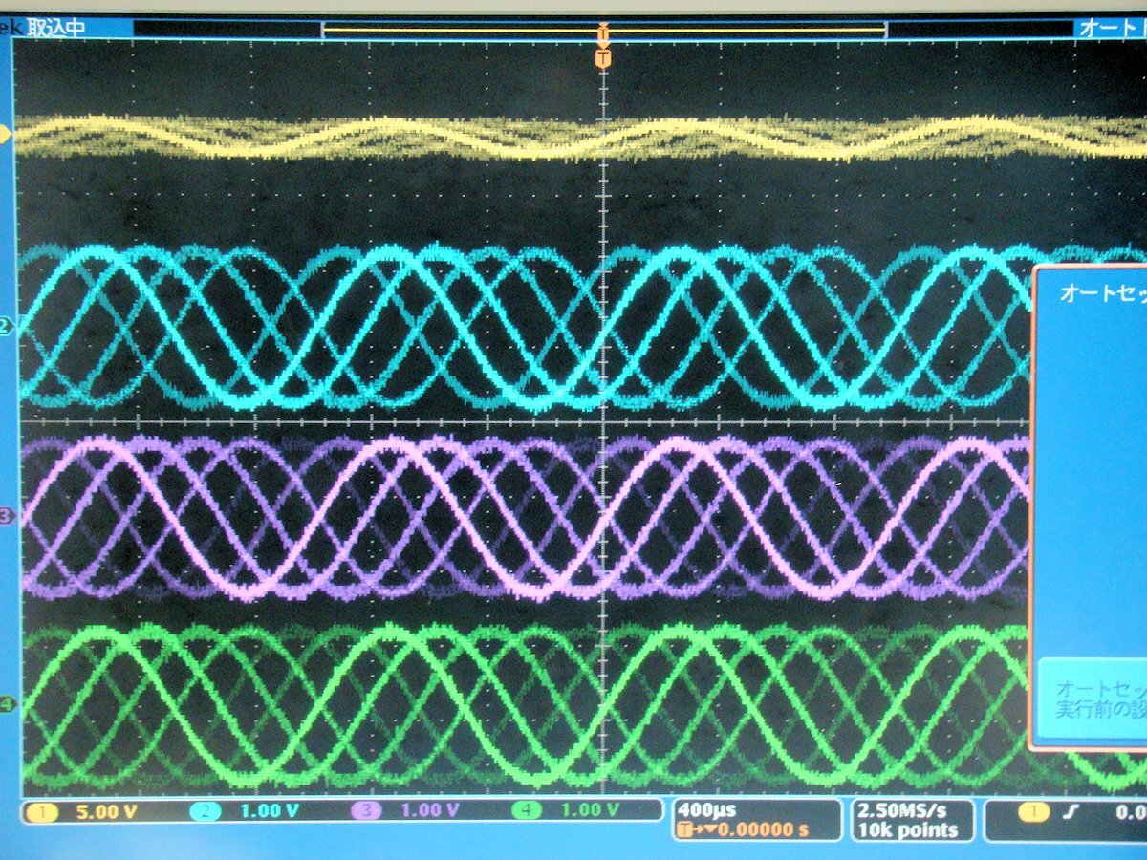
Task: Click the 2.50MS/s sample rate readout
Action: click(x=904, y=810)
